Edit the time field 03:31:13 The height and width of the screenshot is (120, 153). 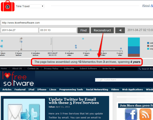(x=58, y=30)
